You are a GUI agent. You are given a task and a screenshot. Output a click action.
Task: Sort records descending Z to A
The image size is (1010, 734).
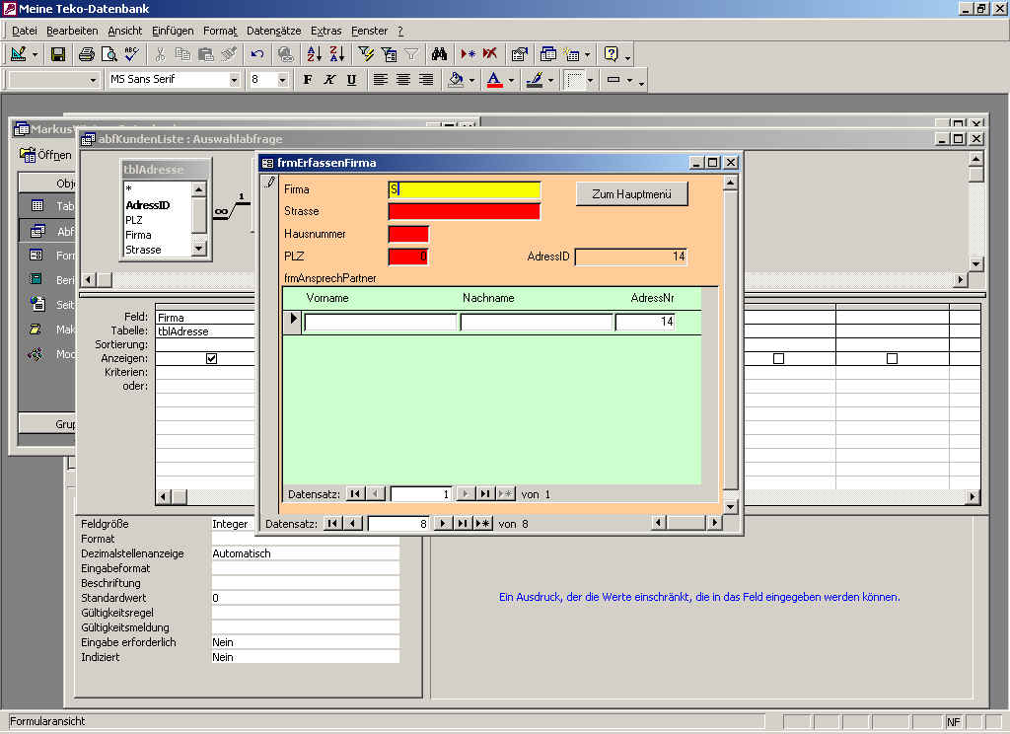tap(336, 54)
